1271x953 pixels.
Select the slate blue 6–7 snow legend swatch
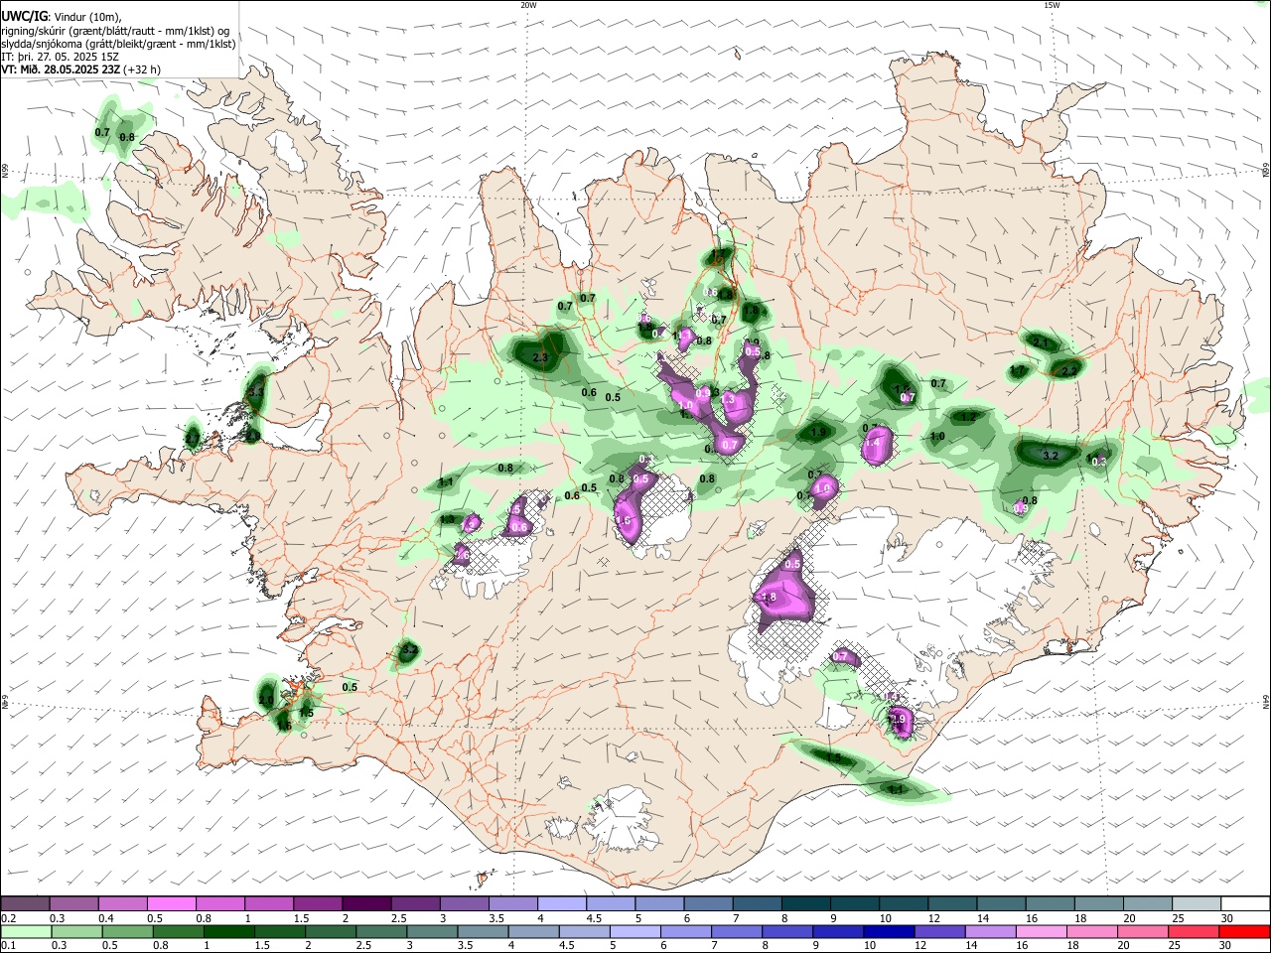[709, 903]
